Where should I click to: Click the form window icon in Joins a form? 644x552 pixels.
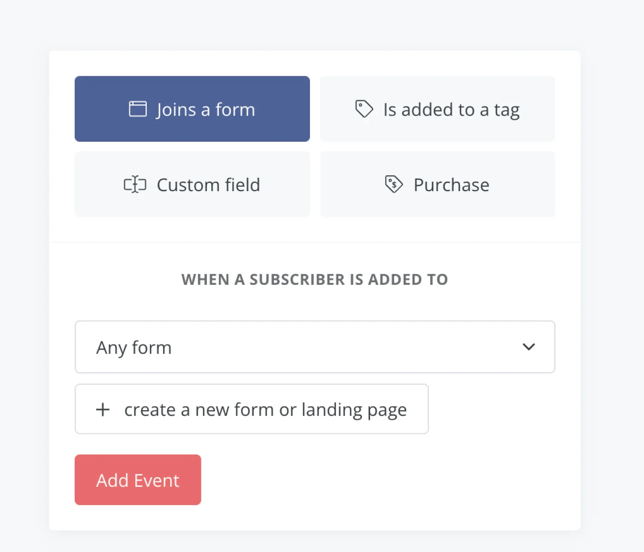(x=138, y=109)
